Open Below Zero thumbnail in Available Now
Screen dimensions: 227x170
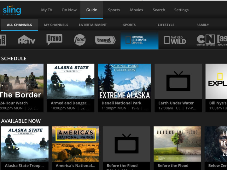(x=216, y=144)
